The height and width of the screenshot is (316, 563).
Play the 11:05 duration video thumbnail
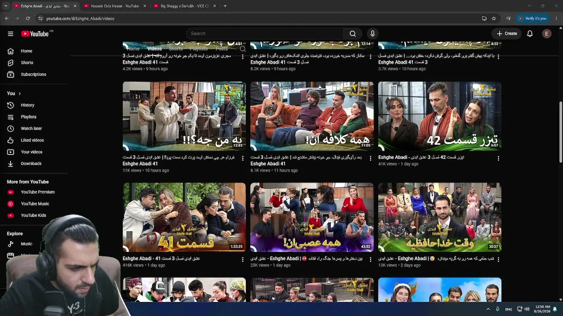point(312,116)
